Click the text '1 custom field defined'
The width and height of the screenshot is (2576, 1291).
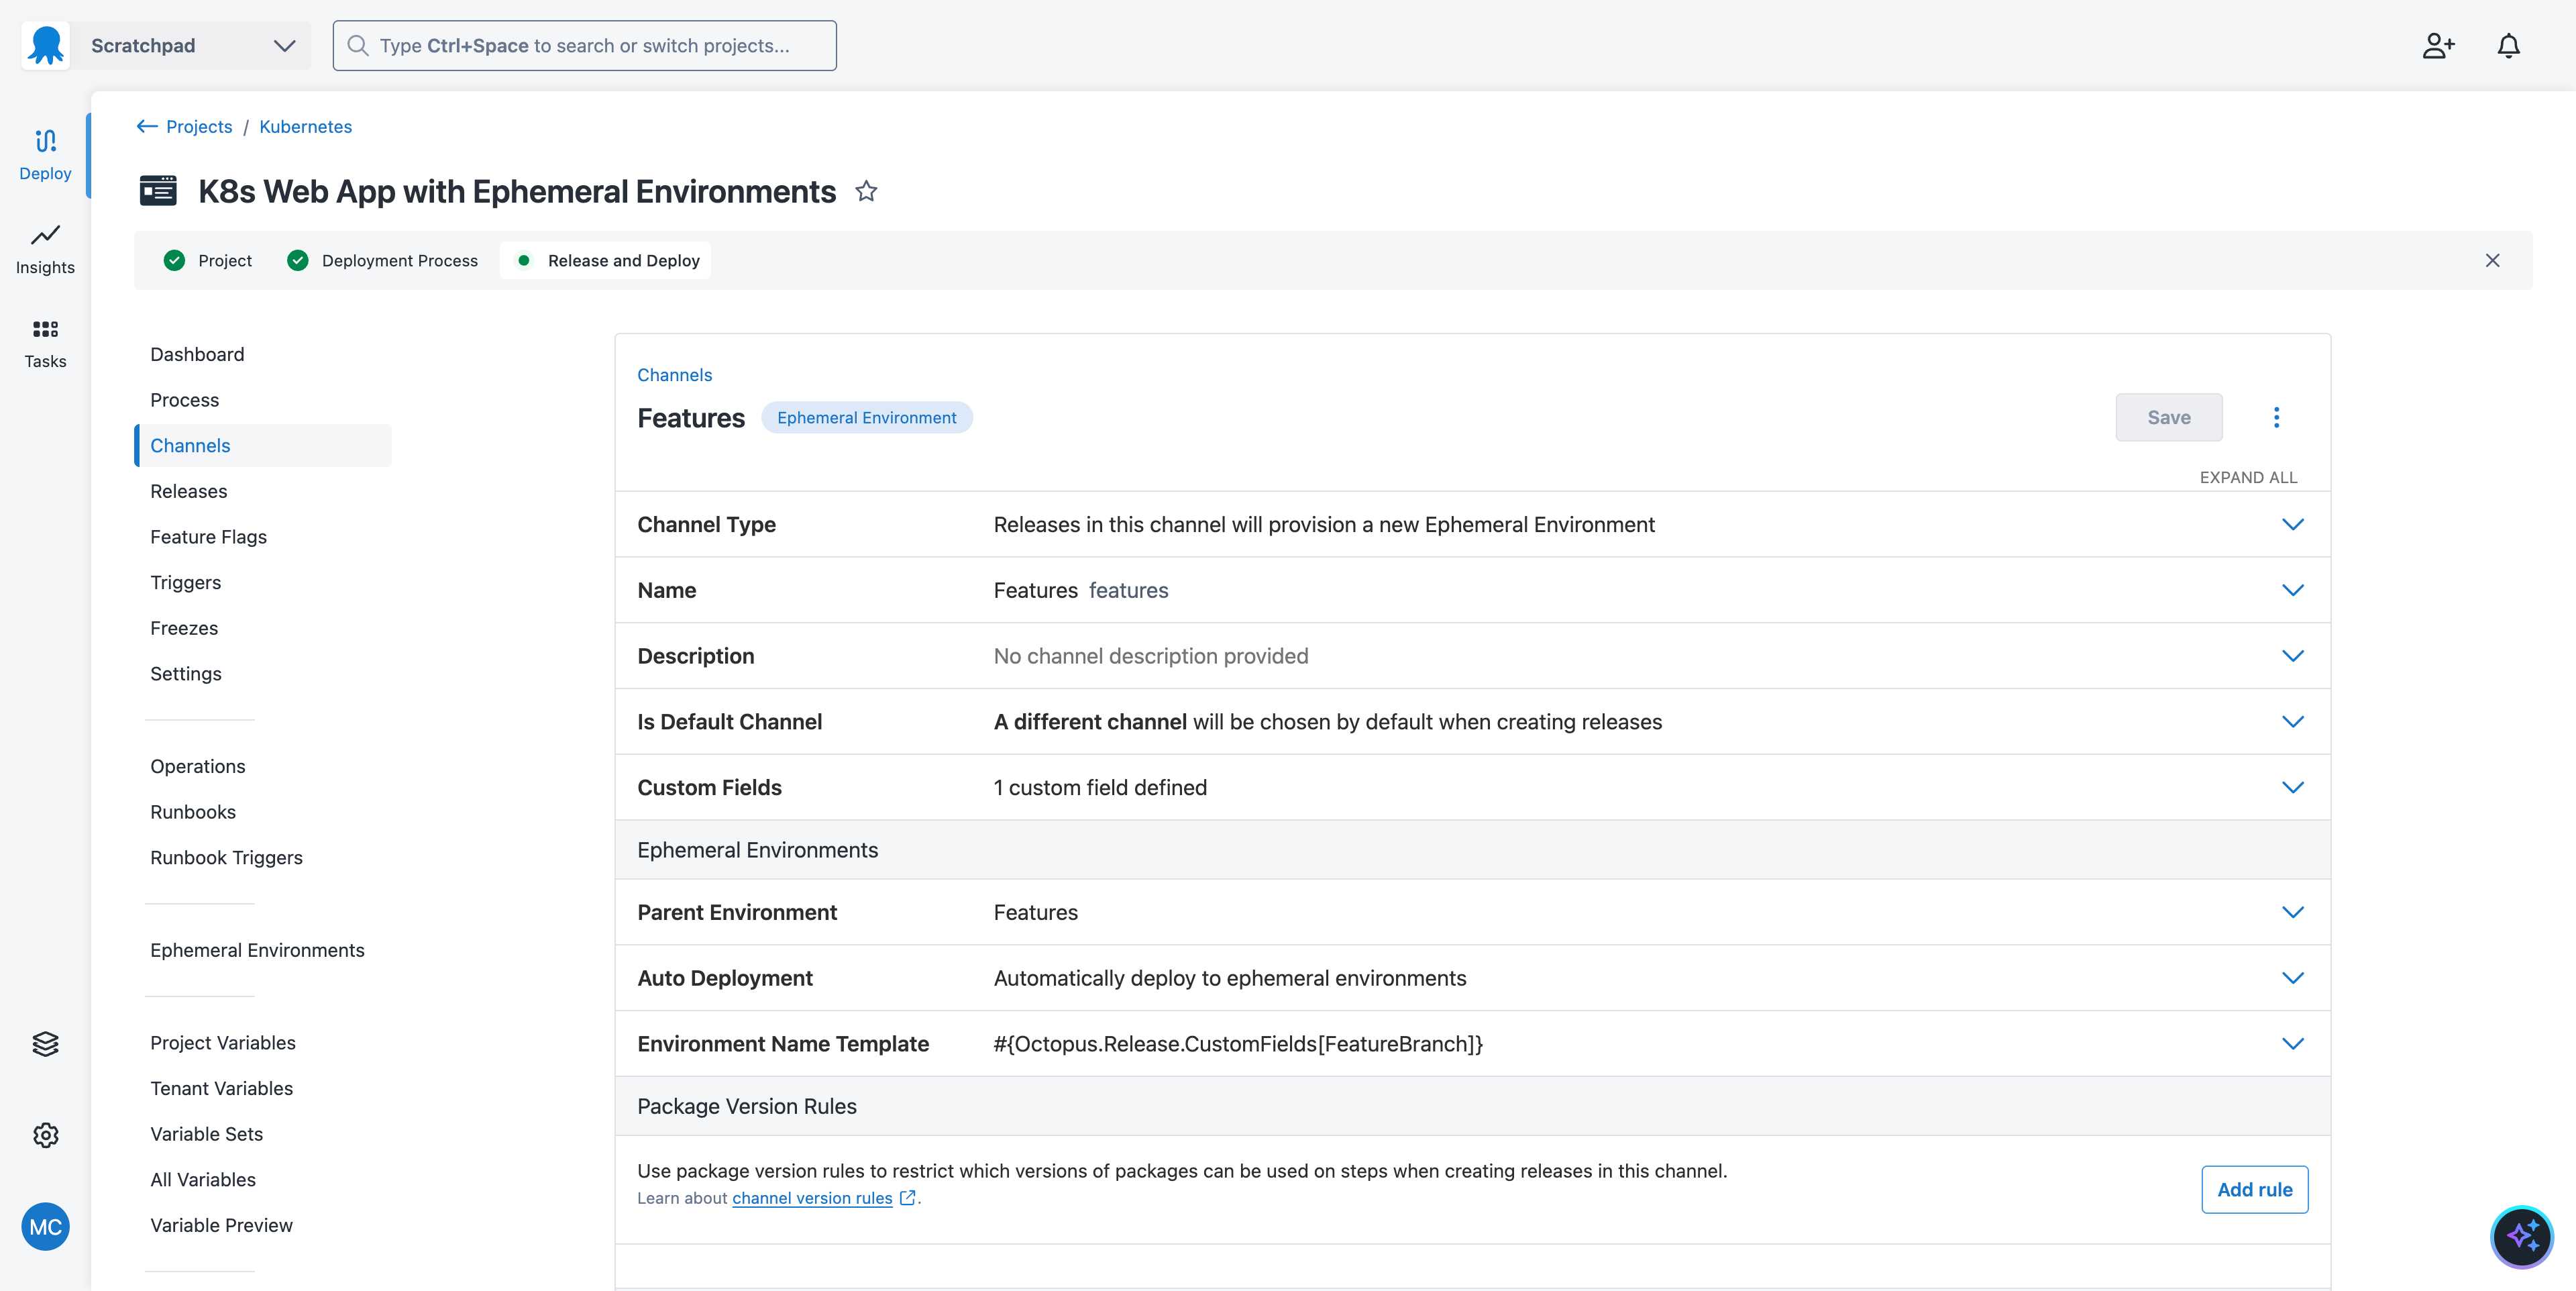[1100, 788]
